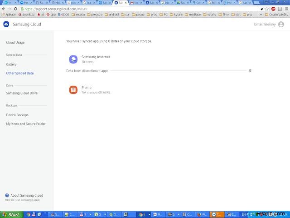Expand the android bookmarks folder
Viewport: 290px width, 218px height.
112,15
